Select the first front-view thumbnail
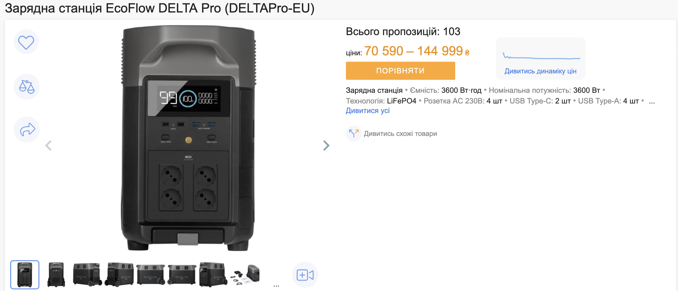Image resolution: width=678 pixels, height=291 pixels. [x=25, y=275]
